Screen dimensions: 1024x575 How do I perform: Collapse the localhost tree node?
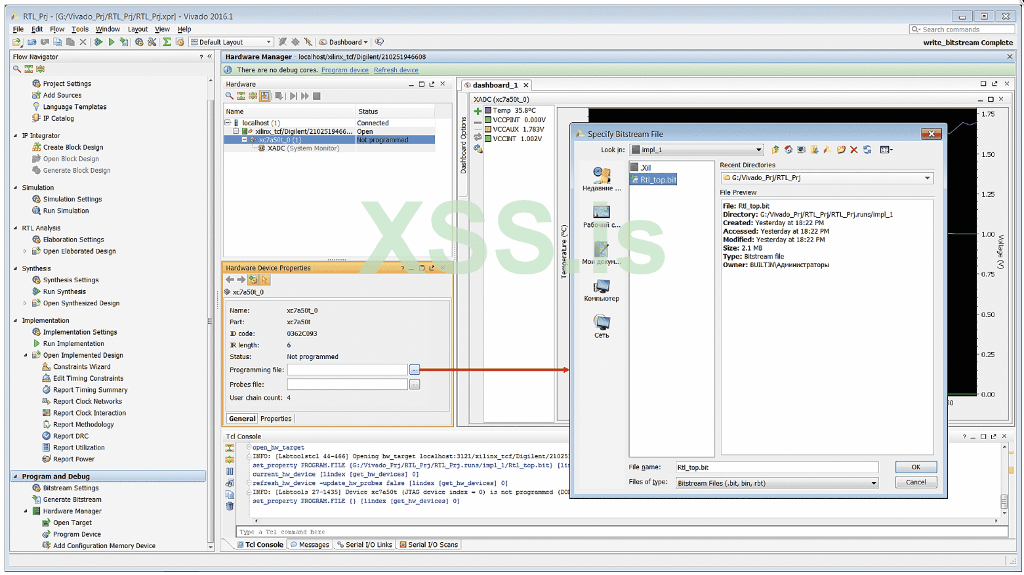(228, 123)
